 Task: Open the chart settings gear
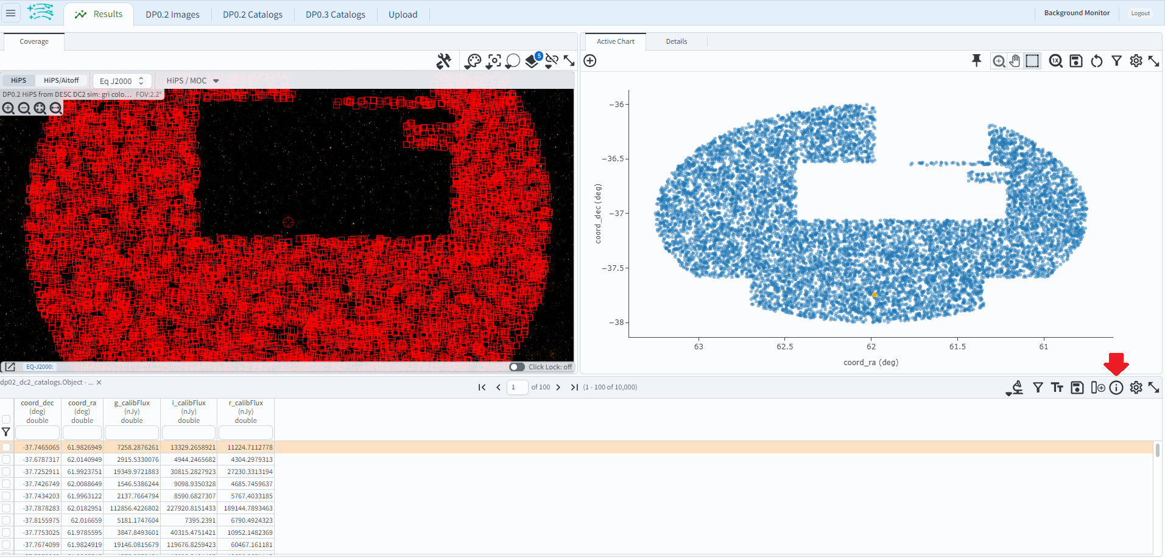pyautogui.click(x=1135, y=61)
